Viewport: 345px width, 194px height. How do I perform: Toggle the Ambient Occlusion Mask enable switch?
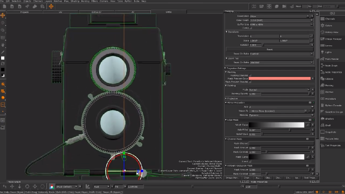[307, 165]
